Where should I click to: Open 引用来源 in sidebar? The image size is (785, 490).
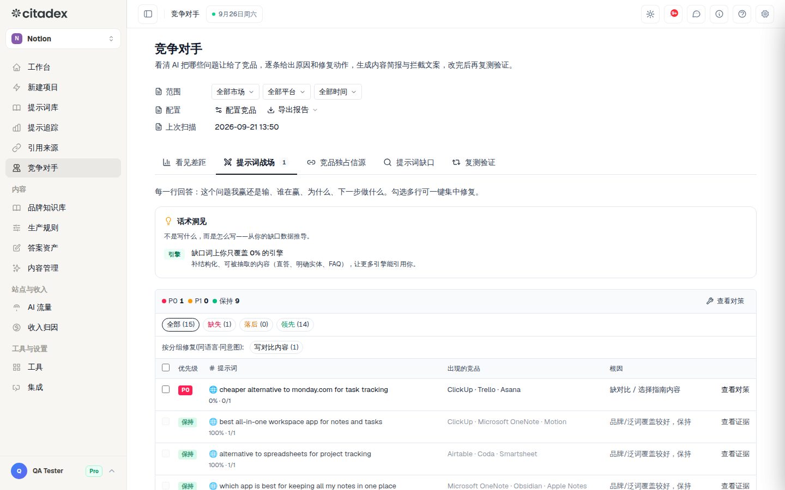pyautogui.click(x=63, y=148)
